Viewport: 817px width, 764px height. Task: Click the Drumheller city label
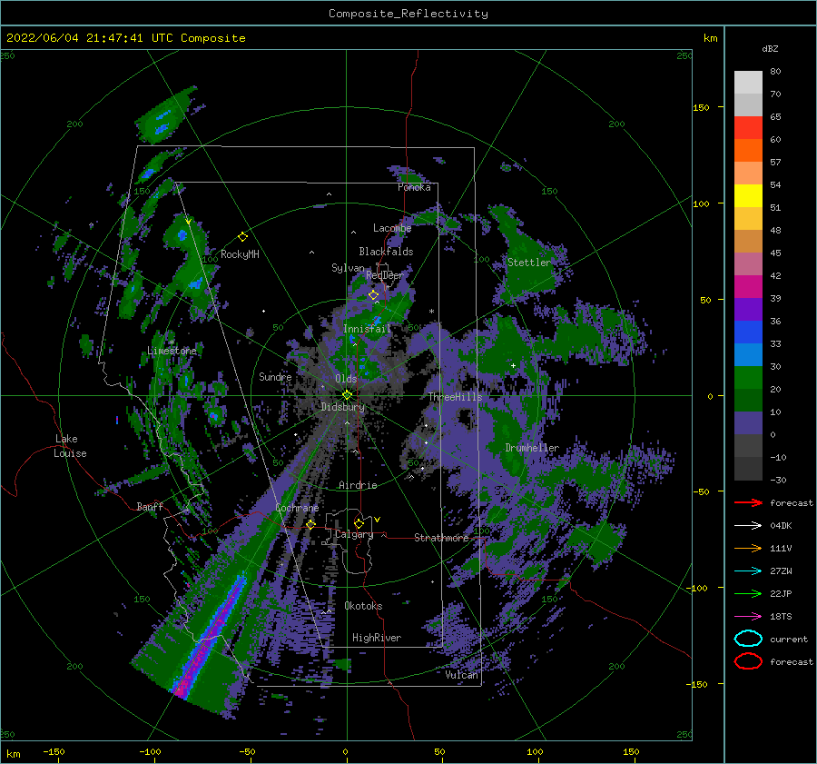[532, 448]
